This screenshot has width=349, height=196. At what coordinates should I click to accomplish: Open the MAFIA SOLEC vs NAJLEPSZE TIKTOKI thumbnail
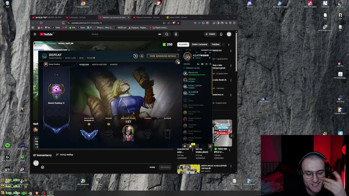tap(188, 169)
